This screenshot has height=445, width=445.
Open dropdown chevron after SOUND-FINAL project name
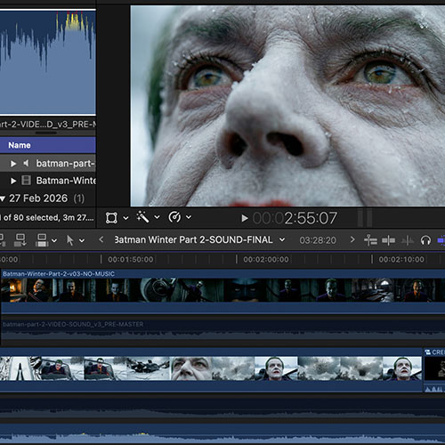(282, 239)
